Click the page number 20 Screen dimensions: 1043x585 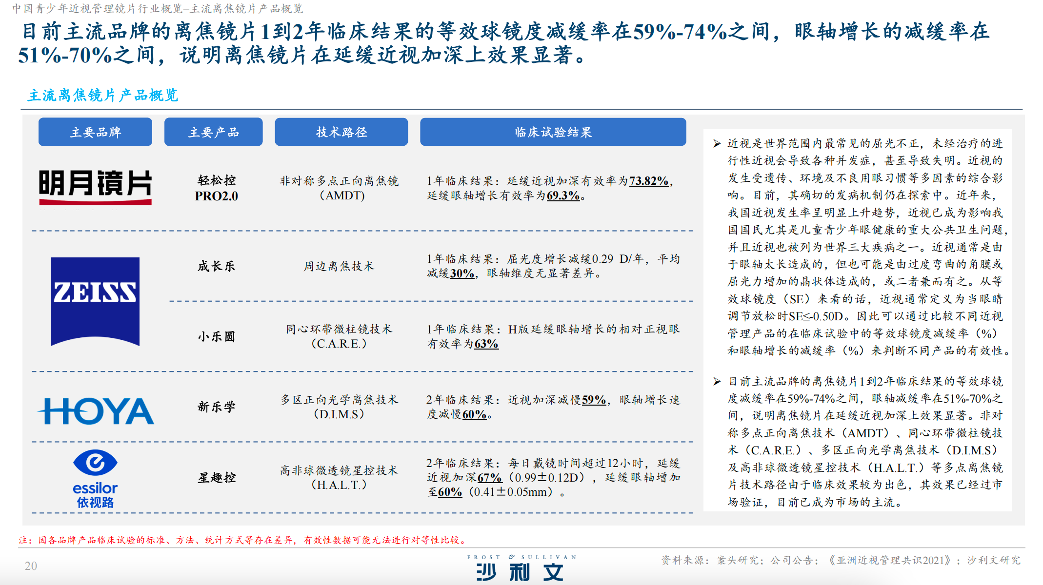tap(31, 565)
